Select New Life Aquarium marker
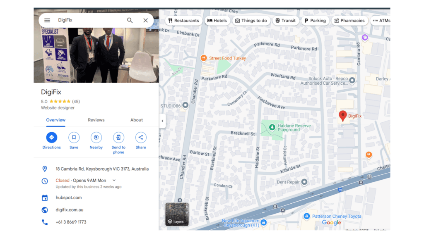Viewport: 424px width, 238px height. click(264, 222)
